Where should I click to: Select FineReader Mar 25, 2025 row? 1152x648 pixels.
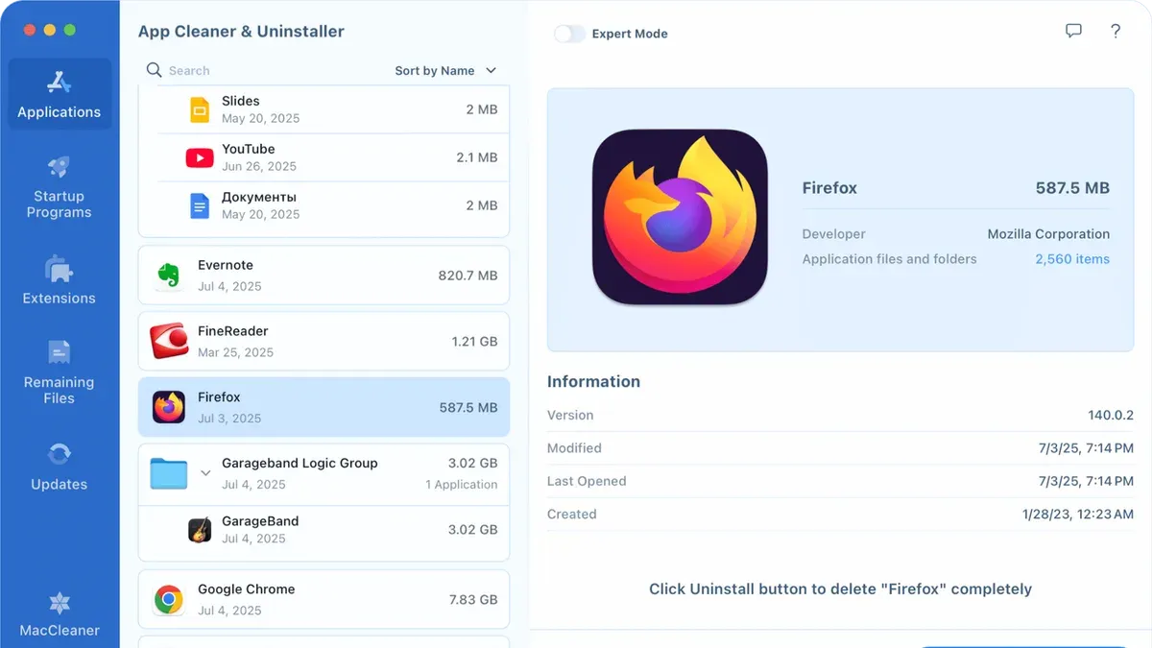pyautogui.click(x=324, y=341)
